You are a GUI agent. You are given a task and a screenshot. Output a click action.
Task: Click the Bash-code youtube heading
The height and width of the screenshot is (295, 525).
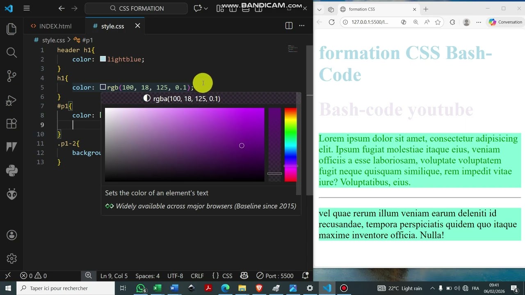[x=396, y=109]
